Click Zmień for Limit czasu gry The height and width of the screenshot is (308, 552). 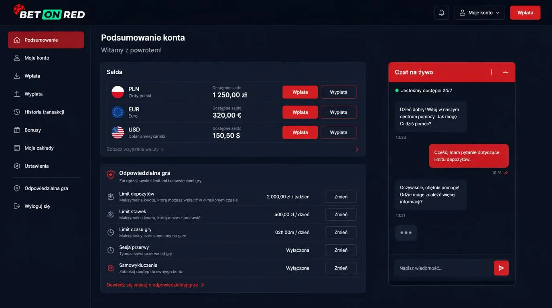[341, 232]
